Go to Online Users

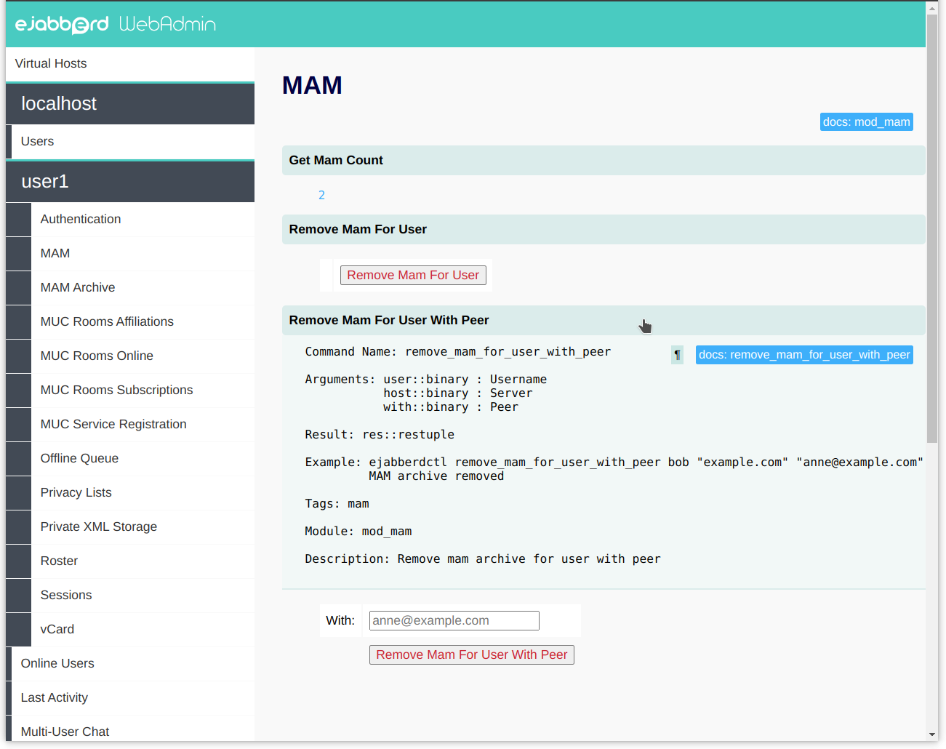(x=133, y=664)
